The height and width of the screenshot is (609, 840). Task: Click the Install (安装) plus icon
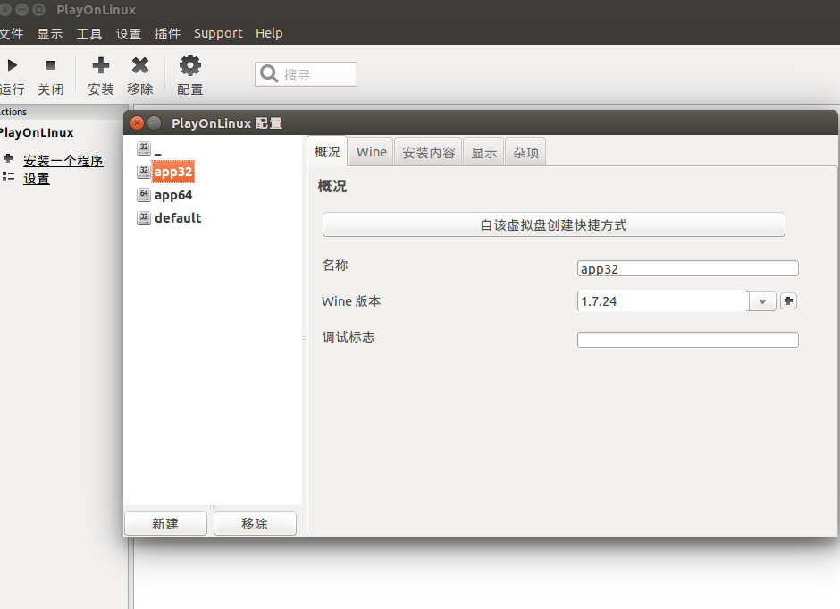pos(101,65)
